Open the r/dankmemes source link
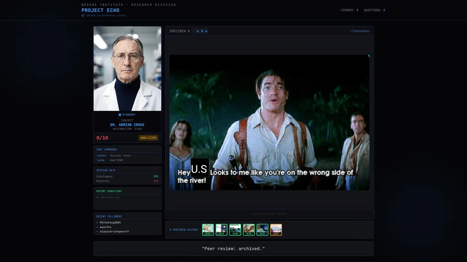Image resolution: width=467 pixels, height=262 pixels. 359,31
